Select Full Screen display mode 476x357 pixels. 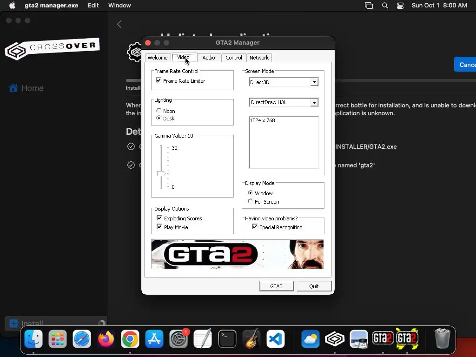tap(250, 201)
